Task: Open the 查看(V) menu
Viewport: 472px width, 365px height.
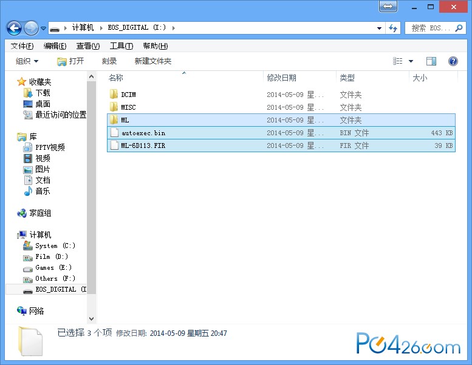Action: coord(88,46)
